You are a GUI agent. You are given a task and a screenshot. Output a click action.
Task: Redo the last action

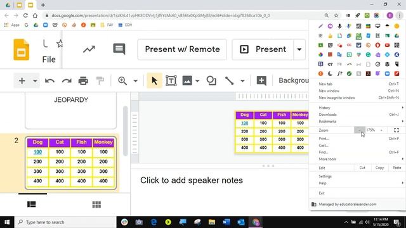coord(67,81)
